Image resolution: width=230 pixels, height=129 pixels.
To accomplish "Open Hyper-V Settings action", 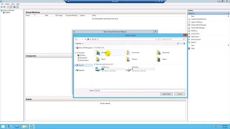I will click(x=197, y=22).
